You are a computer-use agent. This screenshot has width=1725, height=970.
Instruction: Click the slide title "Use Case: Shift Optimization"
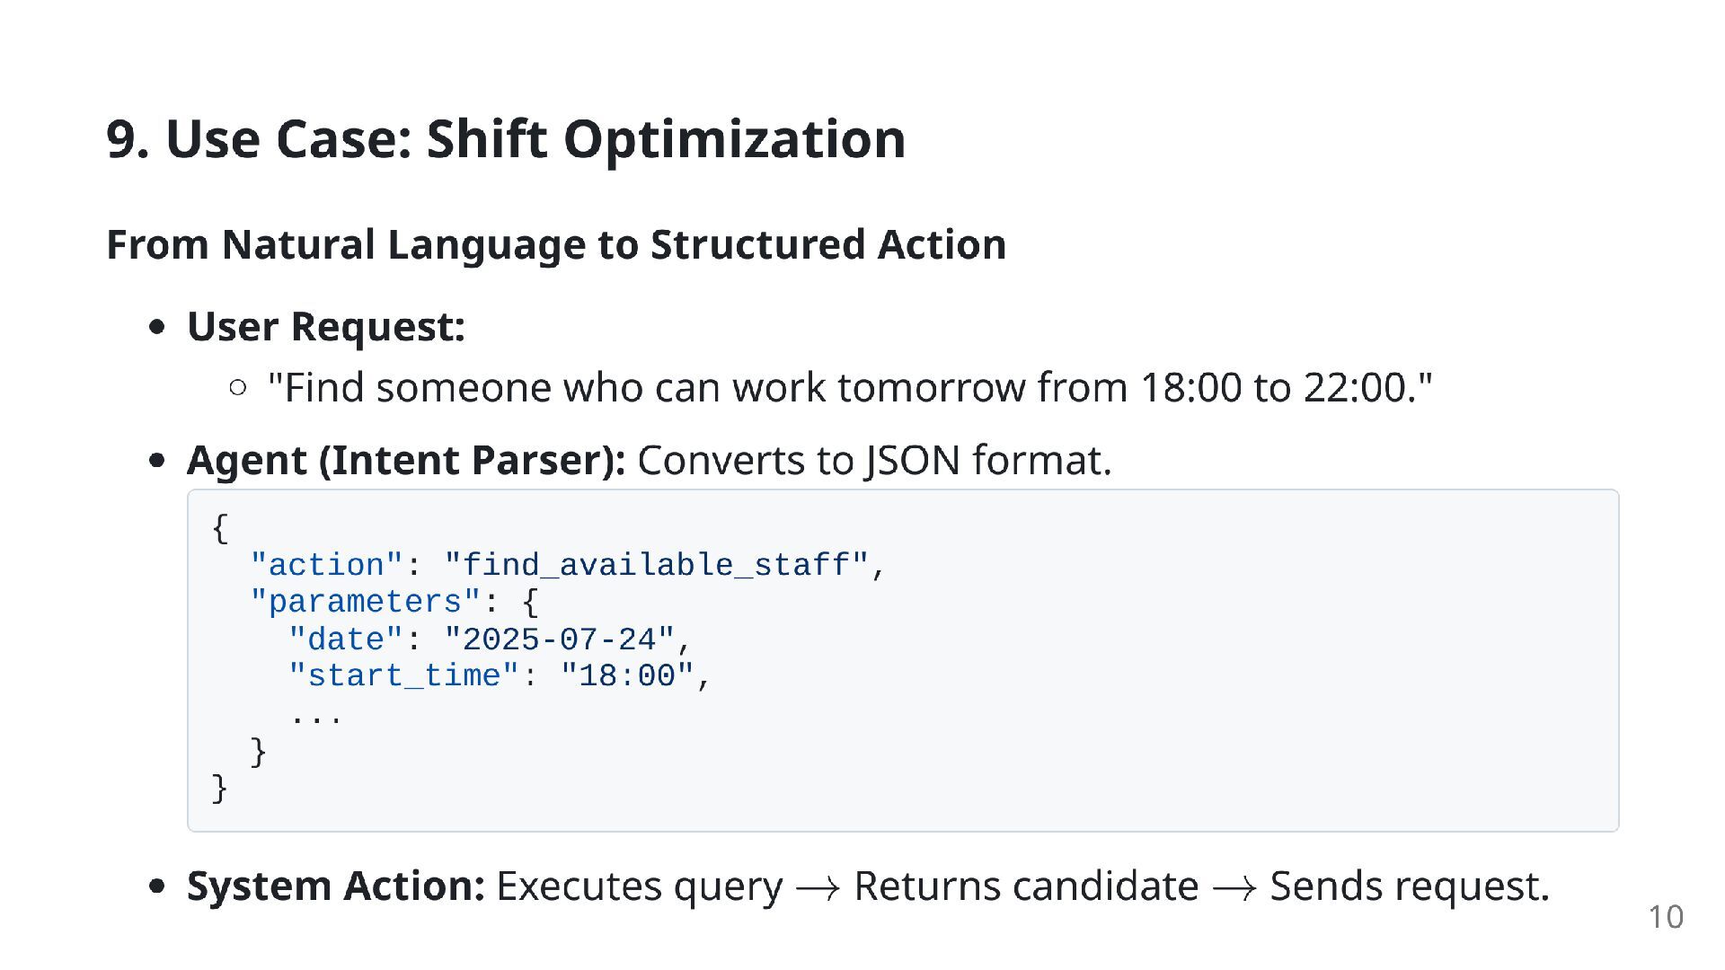coord(506,139)
